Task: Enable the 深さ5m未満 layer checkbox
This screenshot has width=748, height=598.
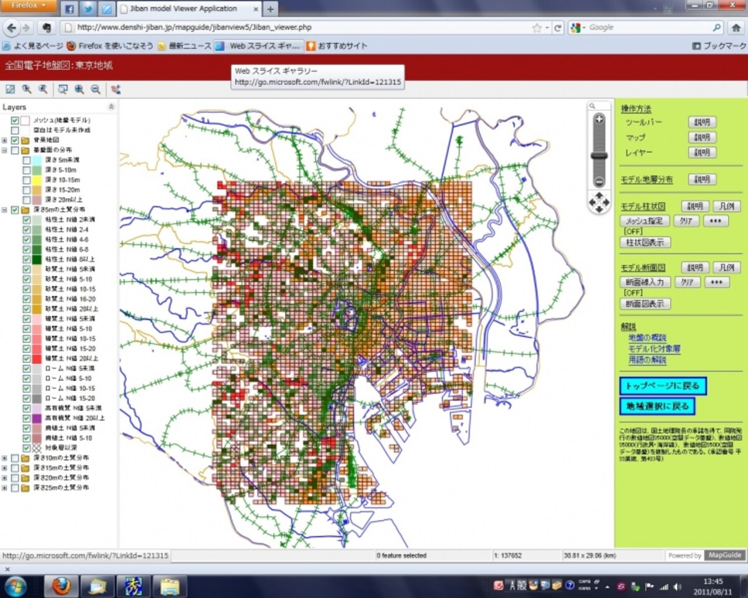Action: click(x=27, y=160)
